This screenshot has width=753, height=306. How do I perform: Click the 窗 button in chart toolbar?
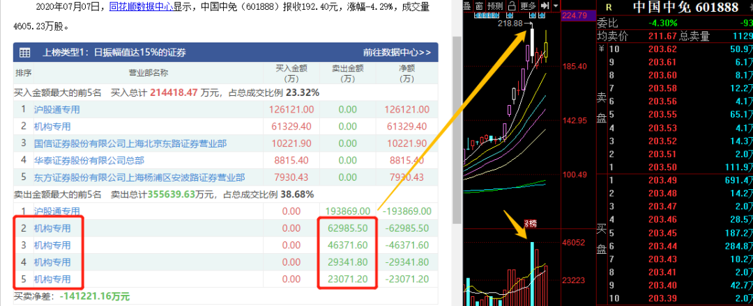coord(480,6)
